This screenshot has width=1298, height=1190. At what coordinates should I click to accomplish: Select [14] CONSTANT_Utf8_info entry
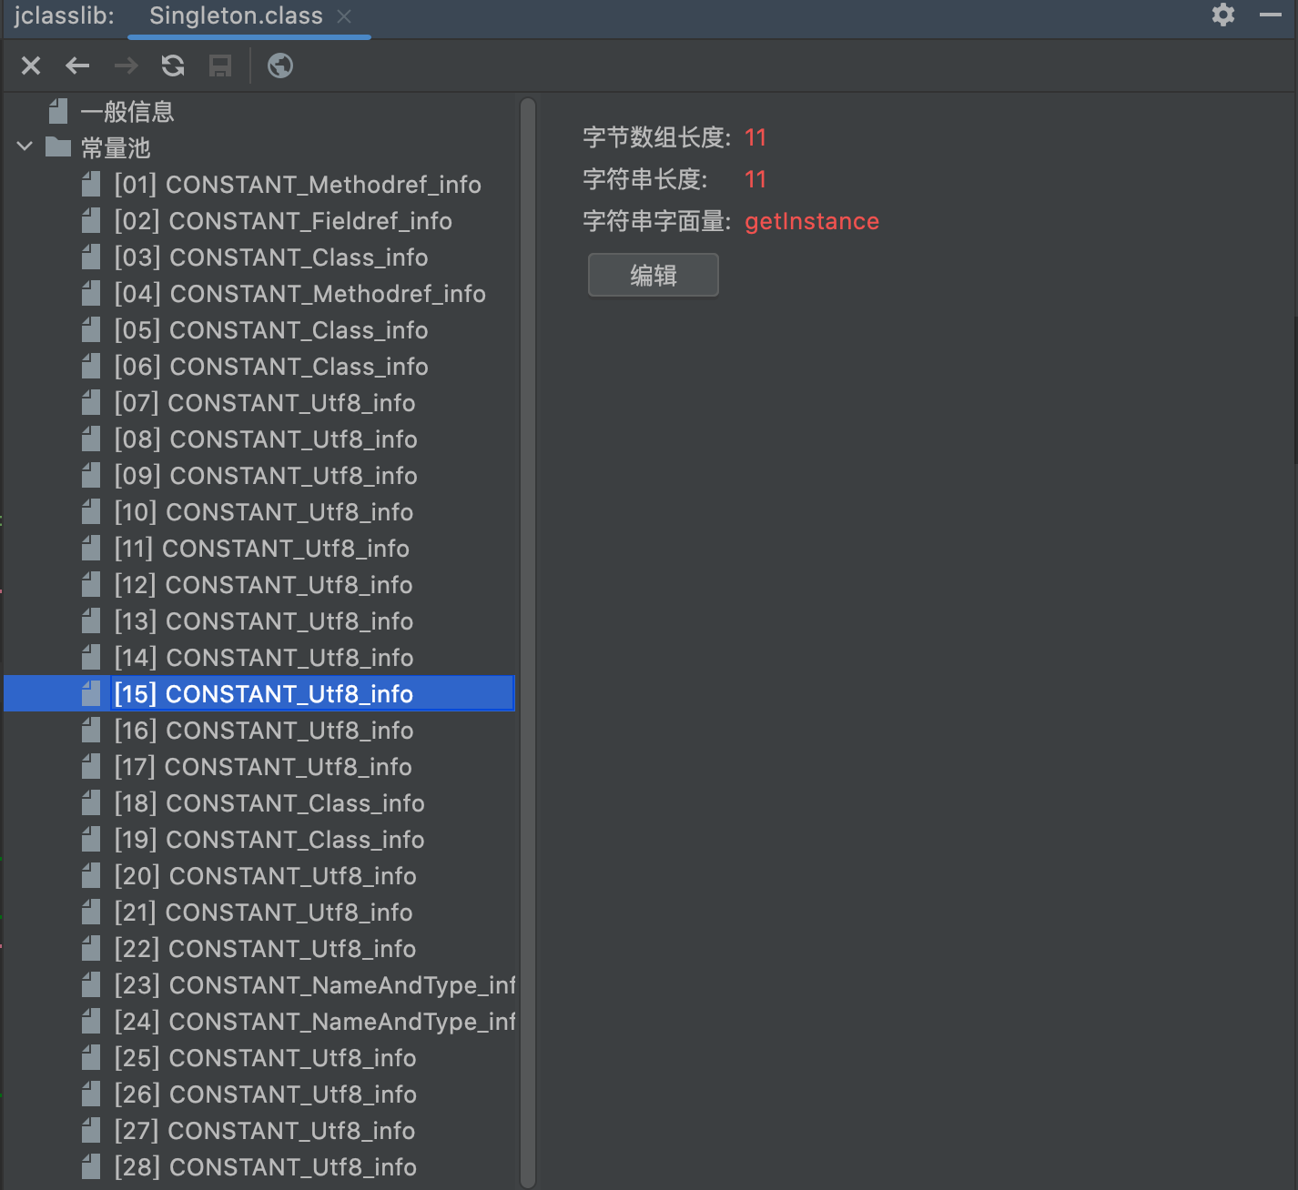[264, 658]
